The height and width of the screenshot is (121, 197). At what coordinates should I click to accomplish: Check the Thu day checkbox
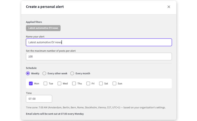tap(74, 83)
